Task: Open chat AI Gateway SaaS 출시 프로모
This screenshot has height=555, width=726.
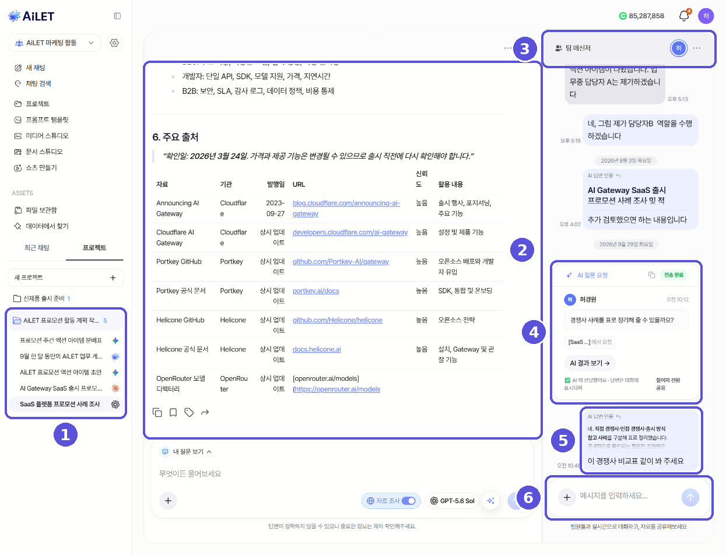Action: pyautogui.click(x=66, y=388)
